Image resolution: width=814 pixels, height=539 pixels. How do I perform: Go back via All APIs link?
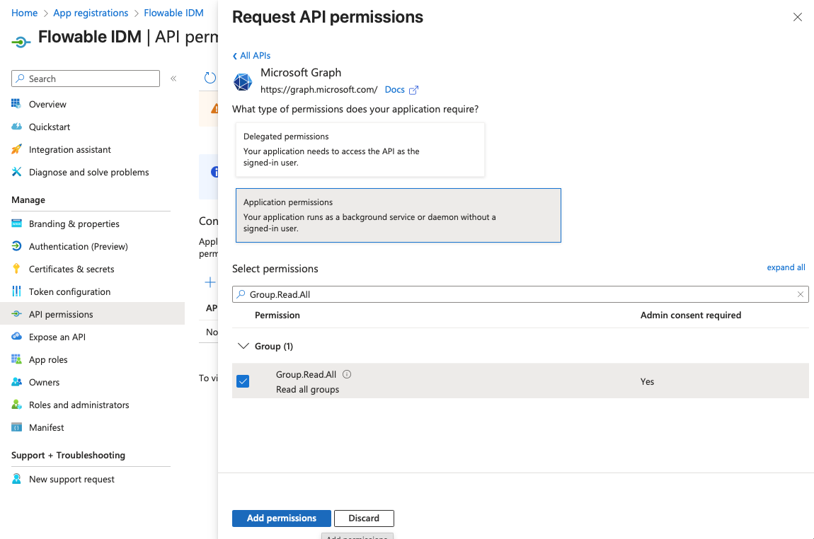coord(252,55)
